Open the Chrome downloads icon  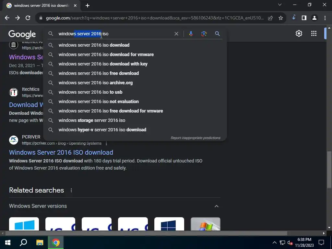click(294, 18)
